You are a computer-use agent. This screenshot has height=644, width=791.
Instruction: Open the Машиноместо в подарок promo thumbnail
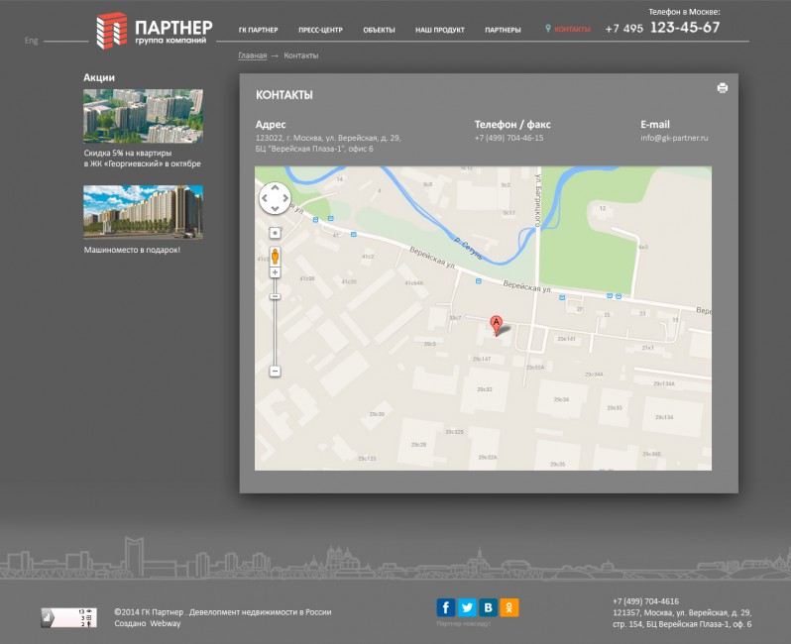pyautogui.click(x=144, y=212)
